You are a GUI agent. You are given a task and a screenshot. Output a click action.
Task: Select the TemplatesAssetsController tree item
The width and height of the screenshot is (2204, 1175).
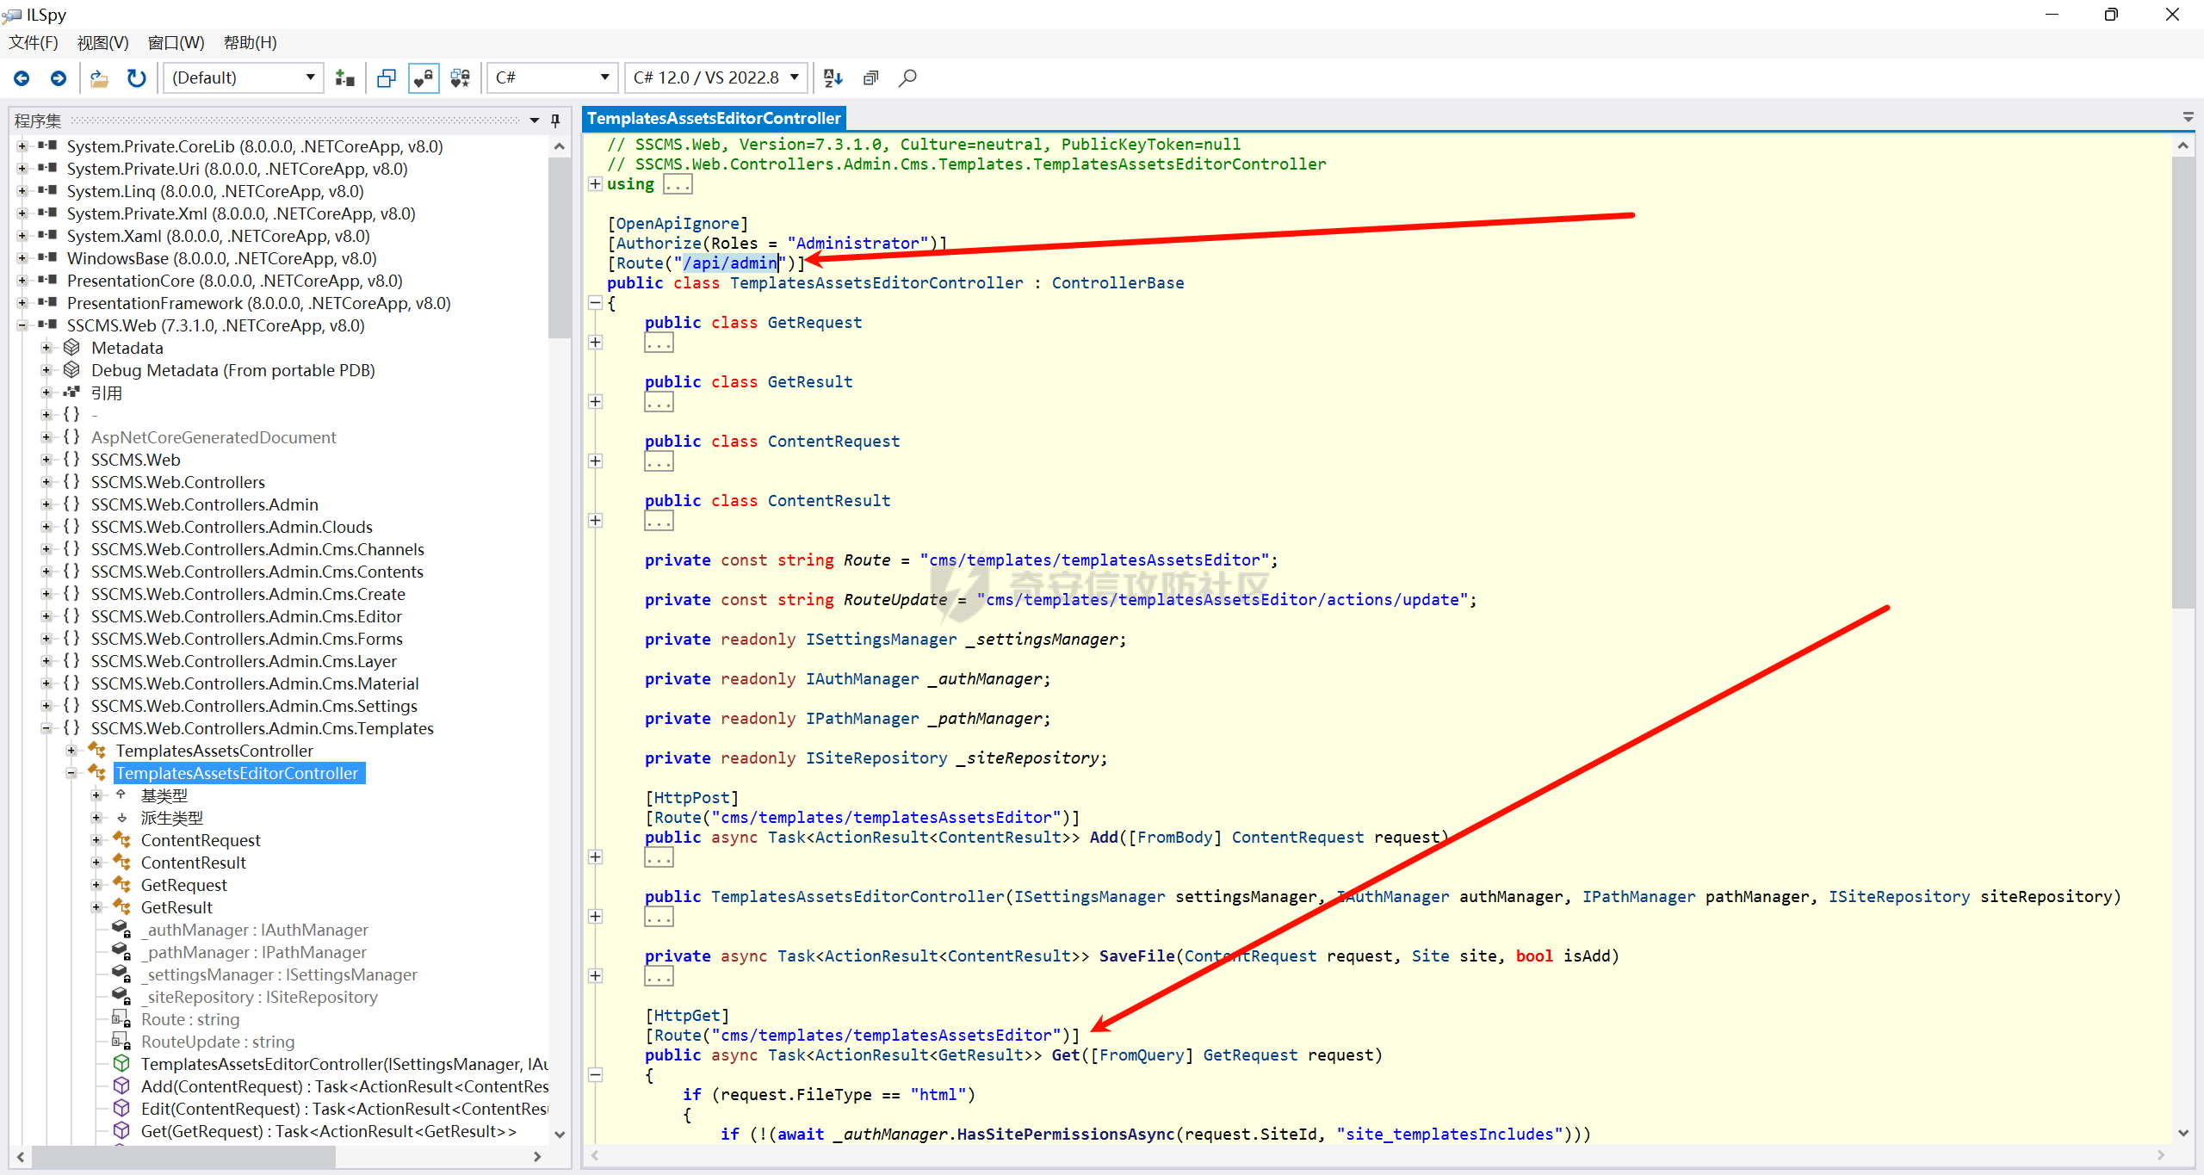214,751
